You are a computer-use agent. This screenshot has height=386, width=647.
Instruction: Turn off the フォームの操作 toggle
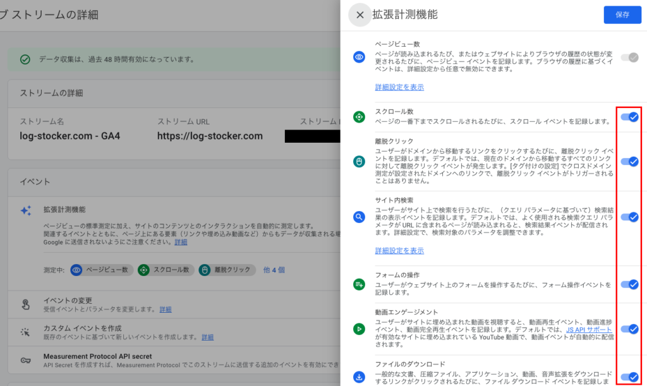tap(631, 284)
